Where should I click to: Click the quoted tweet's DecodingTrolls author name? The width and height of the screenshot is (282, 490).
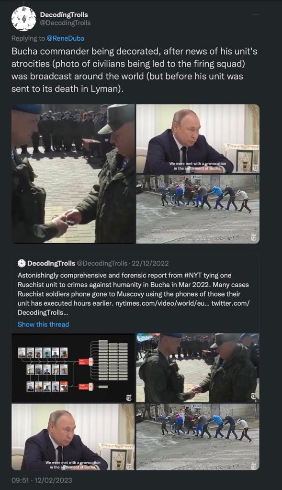[x=51, y=264]
